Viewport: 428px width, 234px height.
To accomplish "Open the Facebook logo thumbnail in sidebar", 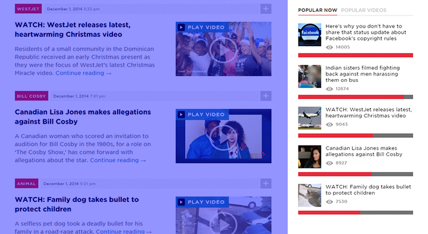I will (310, 34).
